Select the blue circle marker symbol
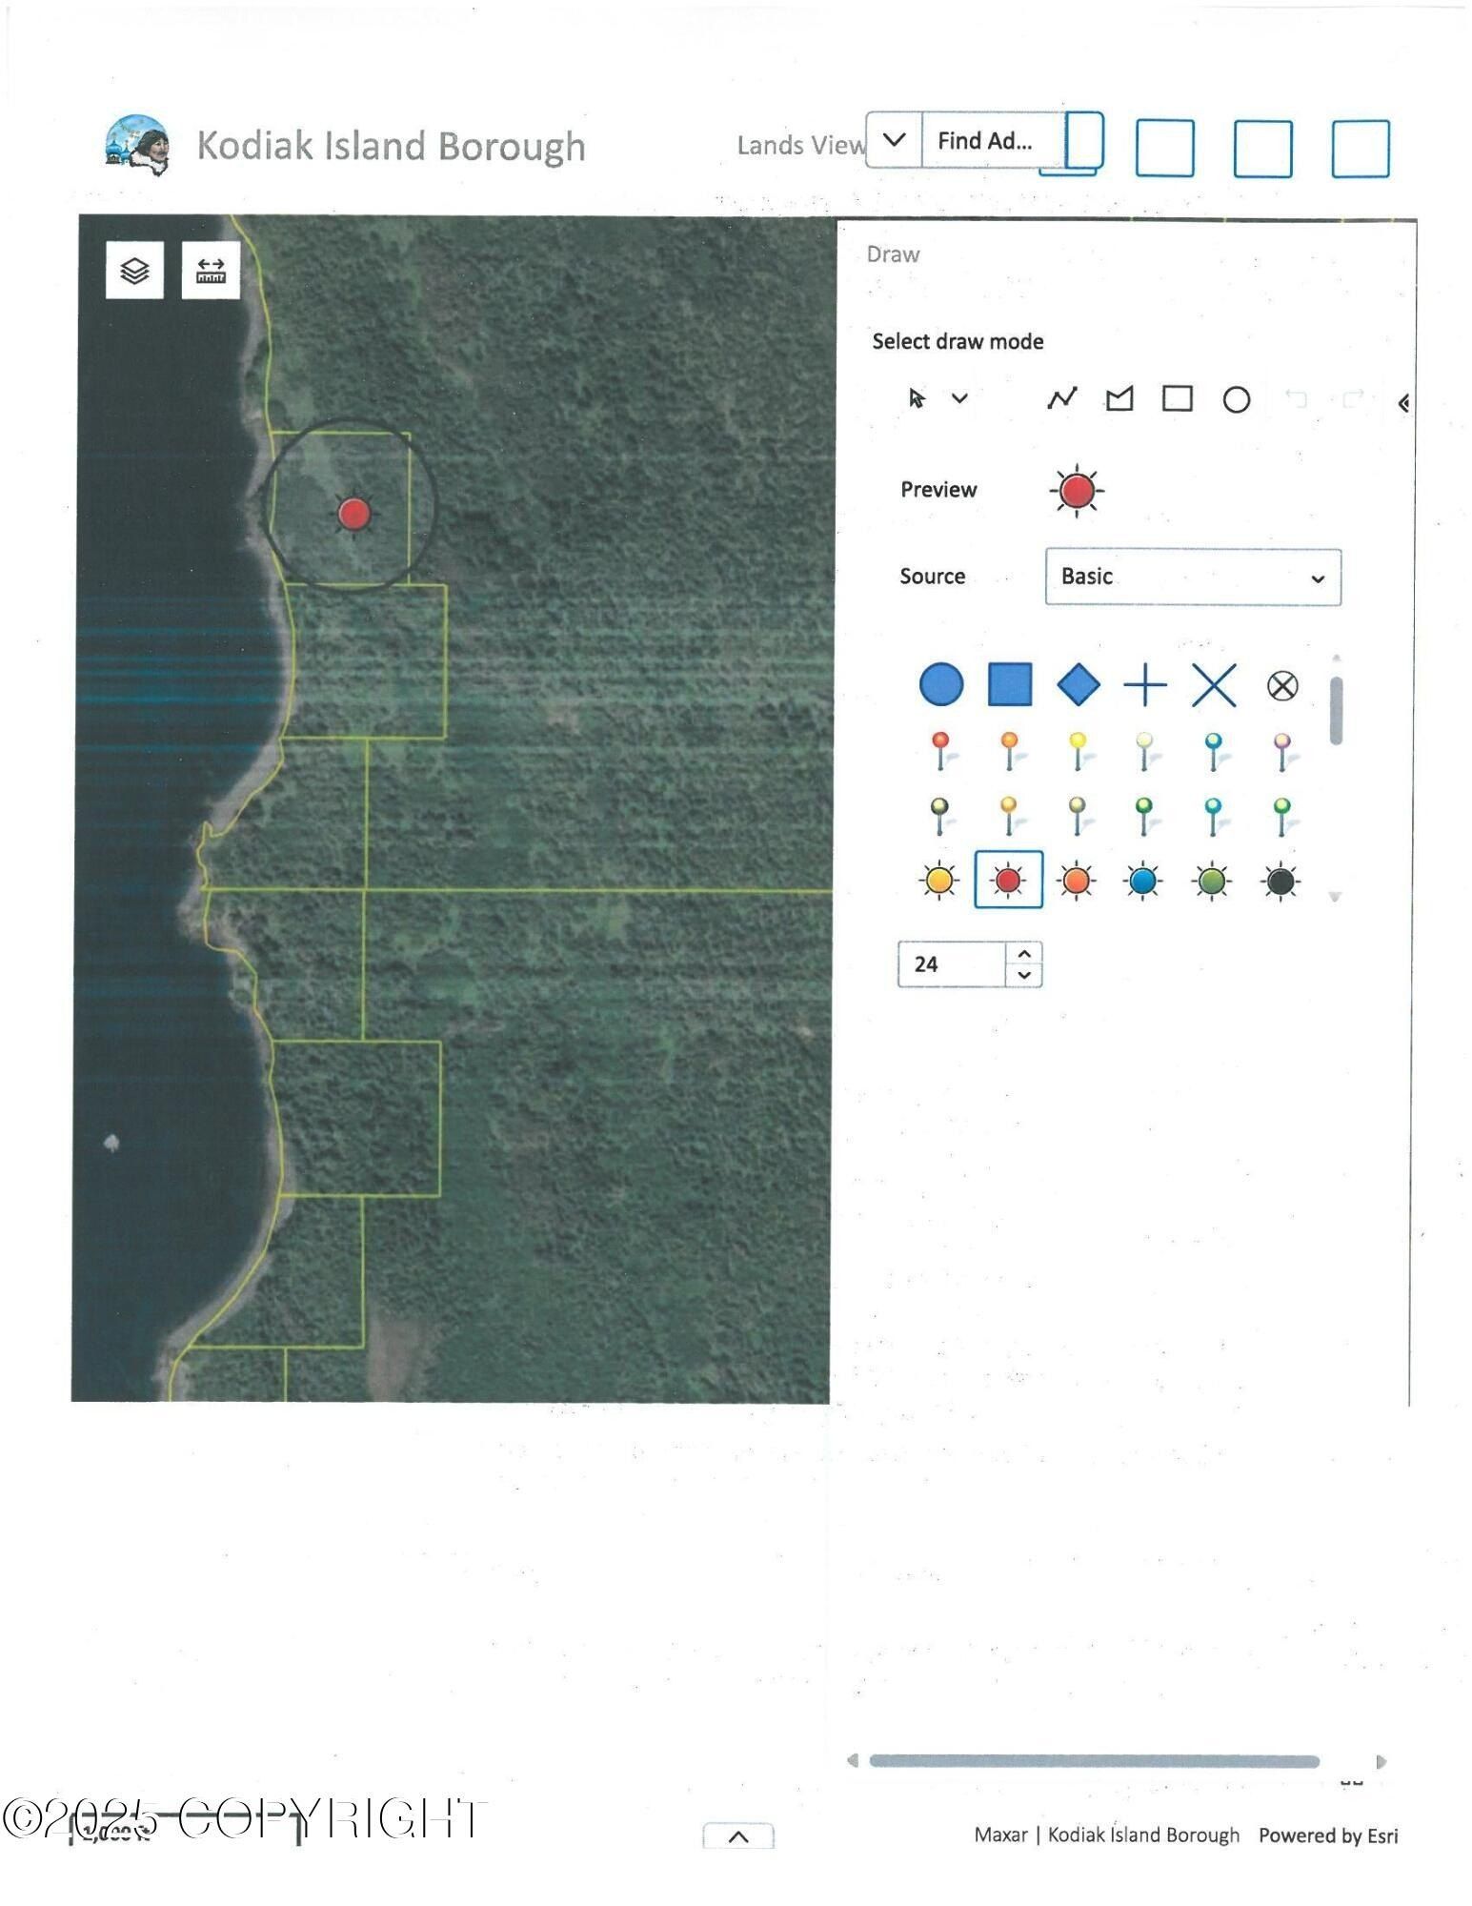Viewport: 1472px width, 1906px height. click(x=940, y=684)
